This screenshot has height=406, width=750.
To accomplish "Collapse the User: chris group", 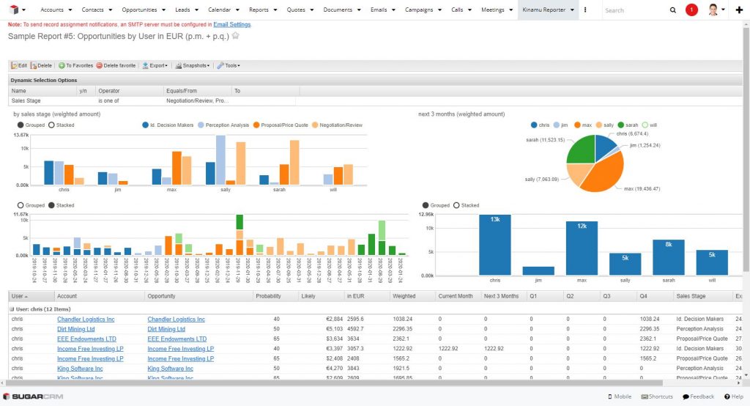I will [12, 309].
